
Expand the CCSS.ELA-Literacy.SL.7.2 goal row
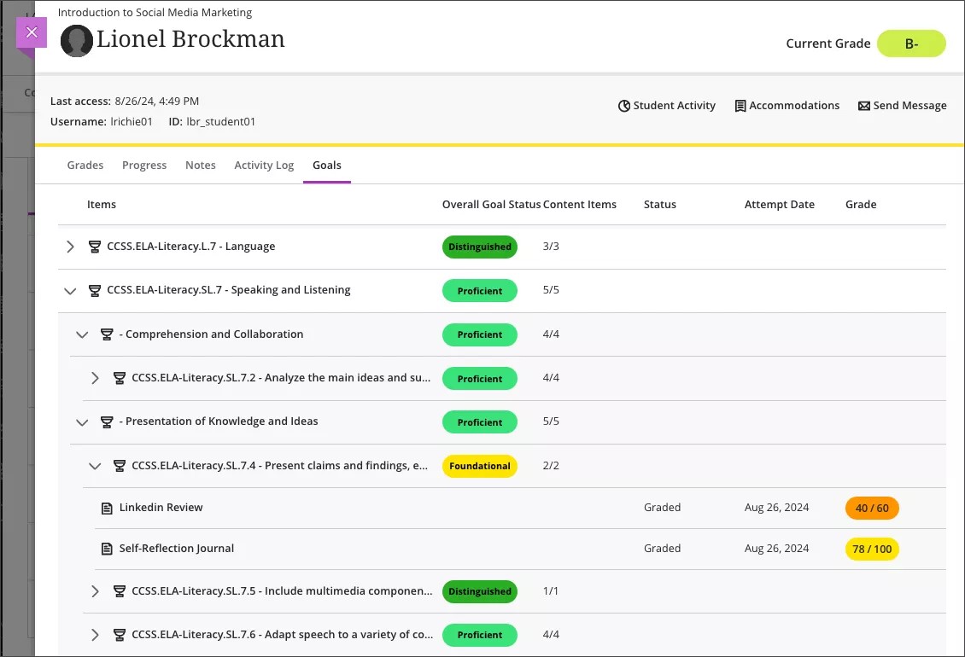click(96, 378)
